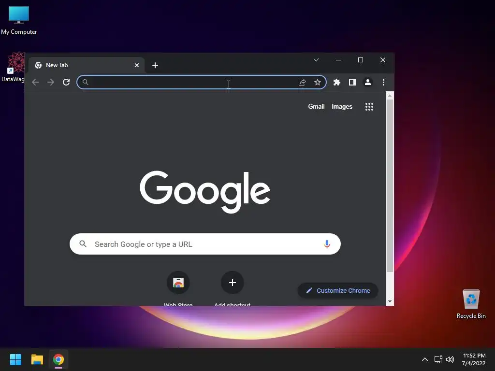Go back using the browser back arrow
Image resolution: width=495 pixels, height=371 pixels.
[35, 82]
